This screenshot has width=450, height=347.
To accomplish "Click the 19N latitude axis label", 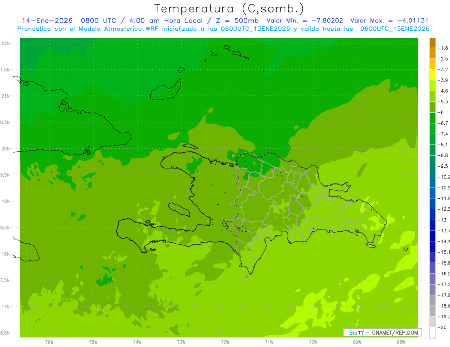I will [x=6, y=201].
